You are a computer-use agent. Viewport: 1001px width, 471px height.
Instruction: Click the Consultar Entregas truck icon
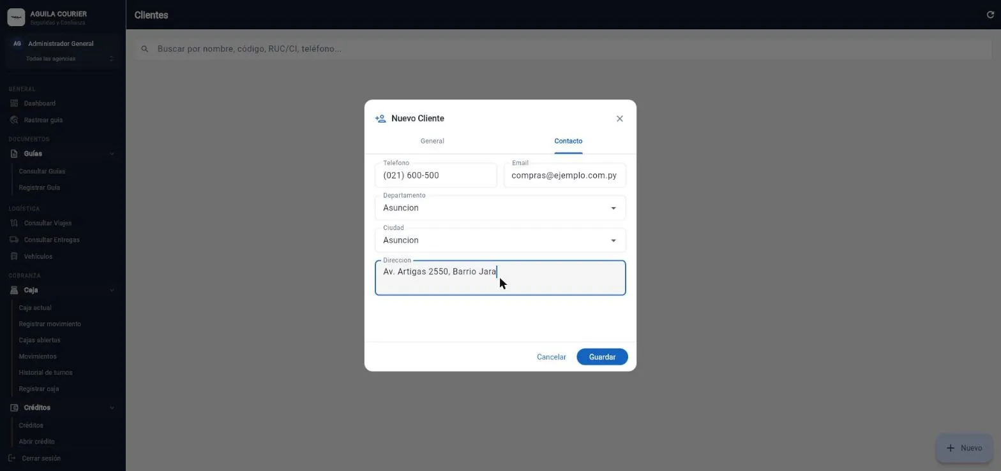pos(14,240)
